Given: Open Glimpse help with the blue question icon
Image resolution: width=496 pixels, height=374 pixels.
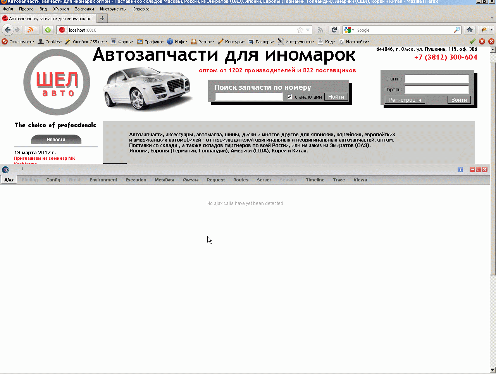Looking at the screenshot, I should pos(460,169).
